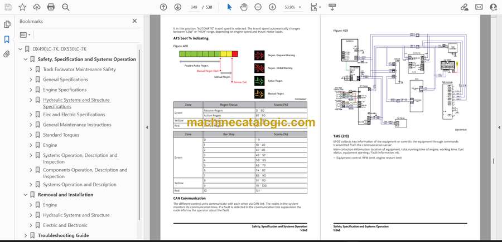Expand Track Excavator Maintenance Safety bookmark

31,70
